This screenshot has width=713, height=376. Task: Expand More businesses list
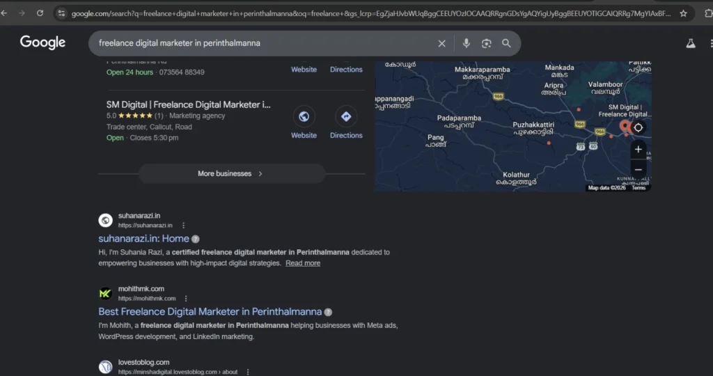pyautogui.click(x=231, y=173)
